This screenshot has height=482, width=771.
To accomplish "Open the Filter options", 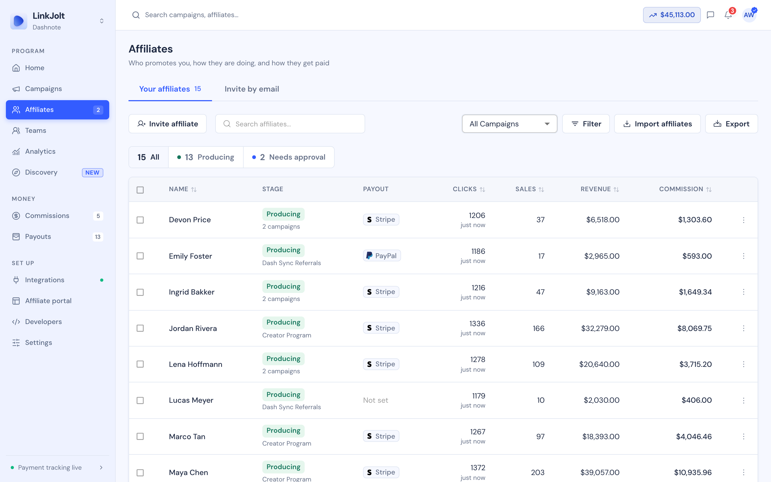I will pyautogui.click(x=586, y=124).
